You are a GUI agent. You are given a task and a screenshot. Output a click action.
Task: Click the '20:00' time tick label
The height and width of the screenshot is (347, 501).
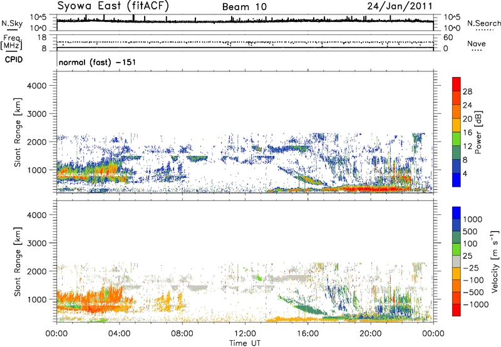(x=370, y=334)
